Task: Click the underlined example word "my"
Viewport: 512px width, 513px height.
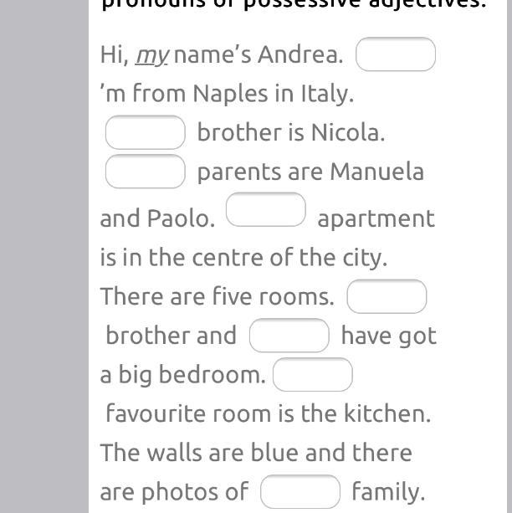Action: point(152,55)
